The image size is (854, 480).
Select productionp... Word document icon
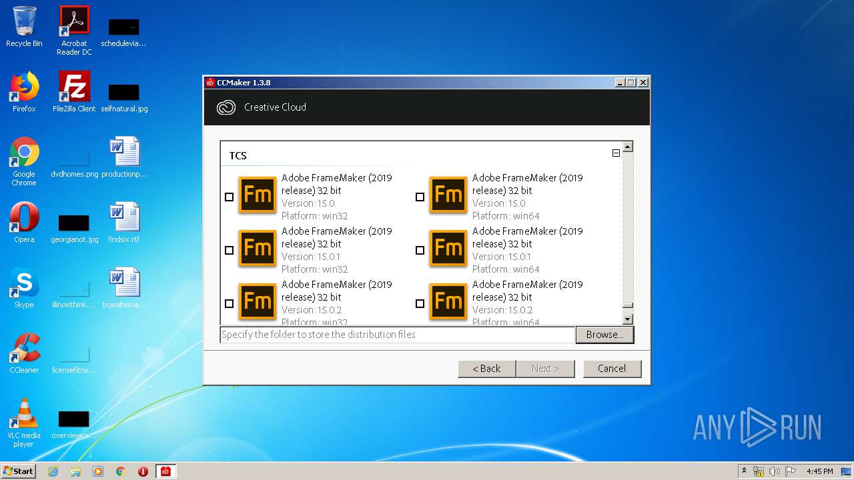click(124, 157)
